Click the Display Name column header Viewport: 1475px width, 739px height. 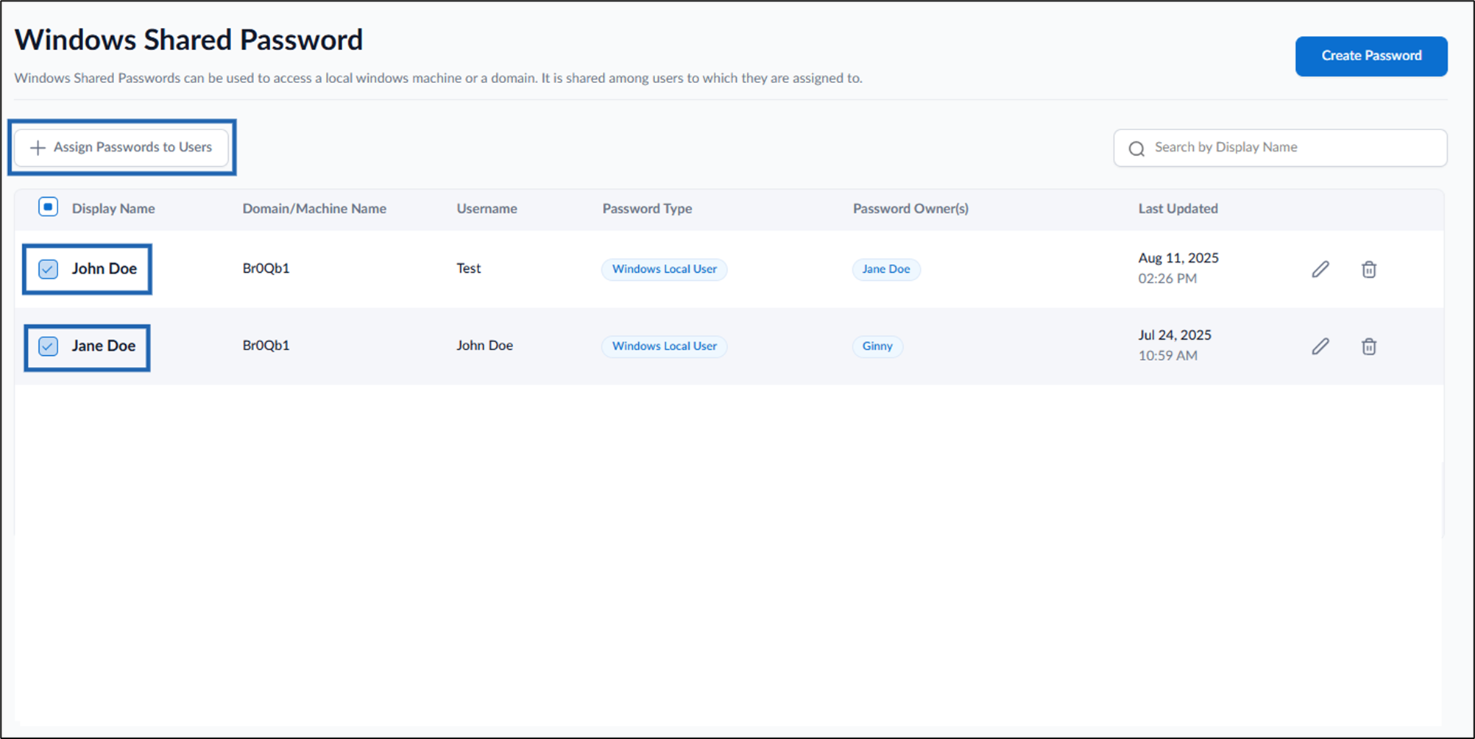click(x=113, y=209)
